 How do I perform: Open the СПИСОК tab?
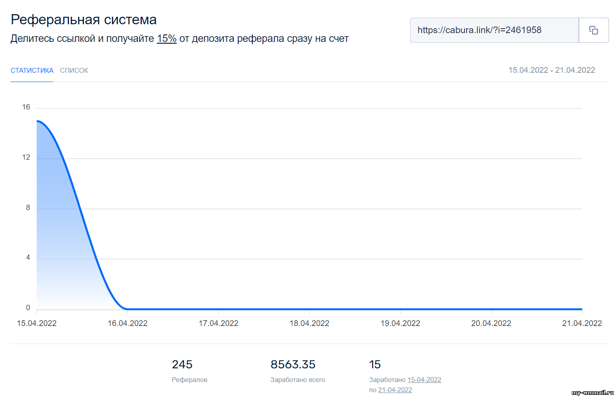click(x=74, y=71)
